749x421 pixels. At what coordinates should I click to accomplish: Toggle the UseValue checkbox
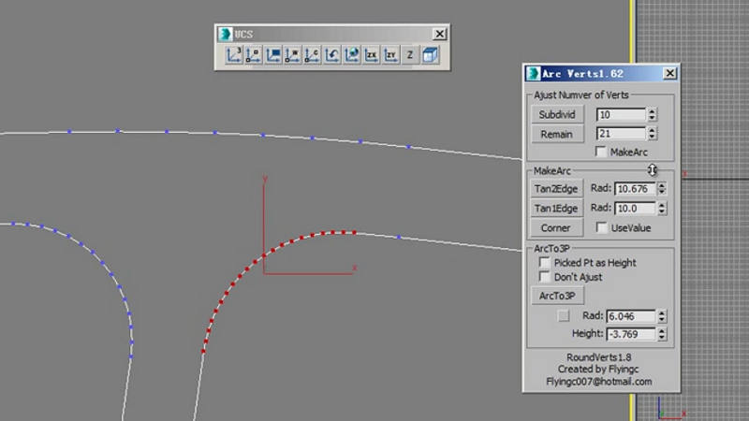coord(602,227)
